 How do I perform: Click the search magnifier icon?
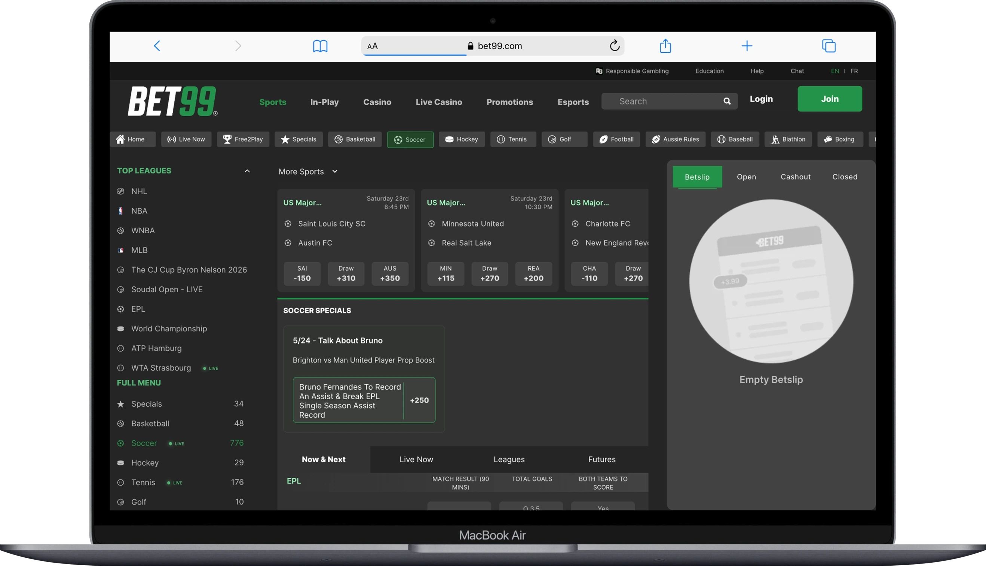726,101
